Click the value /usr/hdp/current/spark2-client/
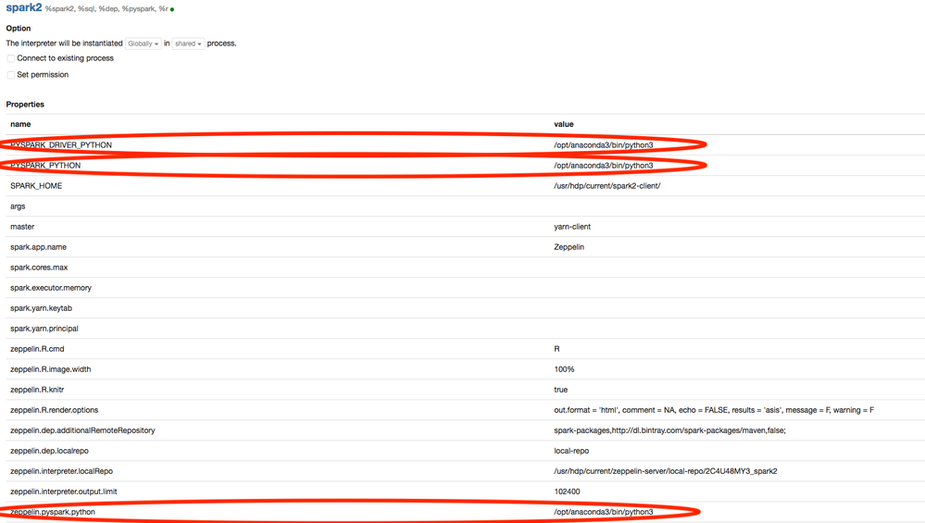 pos(607,186)
